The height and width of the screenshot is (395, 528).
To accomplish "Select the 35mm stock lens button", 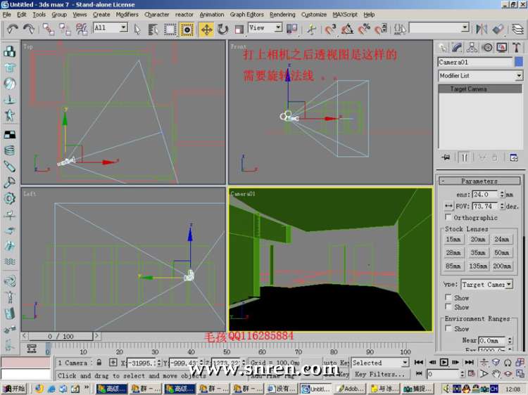I will point(479,252).
